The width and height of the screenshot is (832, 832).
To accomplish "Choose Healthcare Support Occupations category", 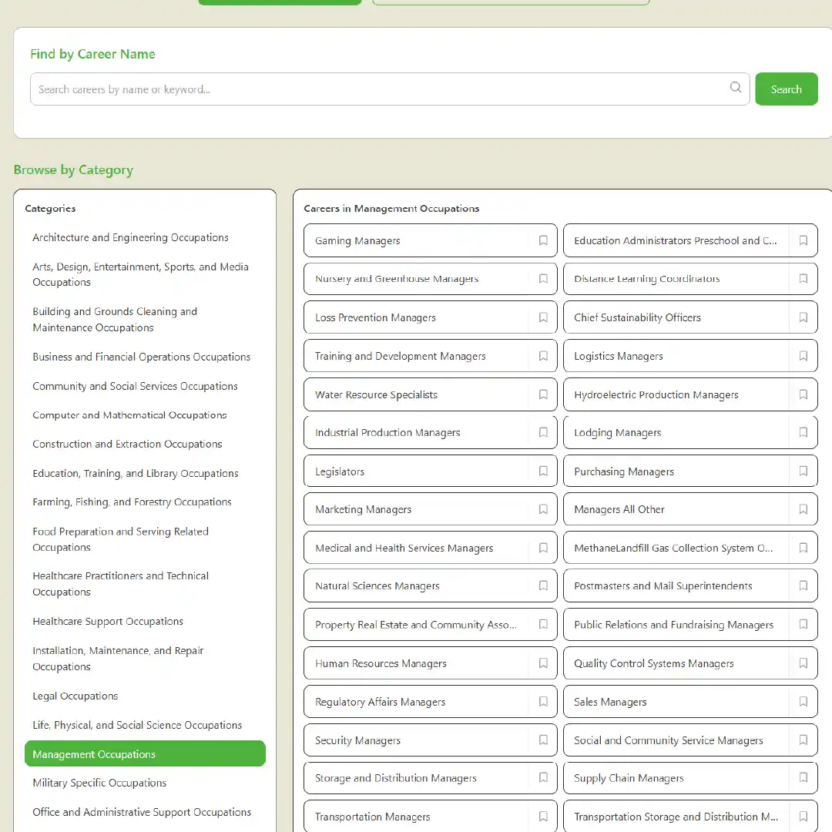I will pos(108,622).
